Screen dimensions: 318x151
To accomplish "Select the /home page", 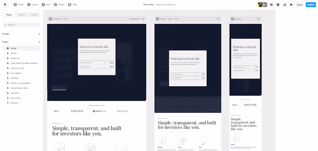I will (x=21, y=53).
